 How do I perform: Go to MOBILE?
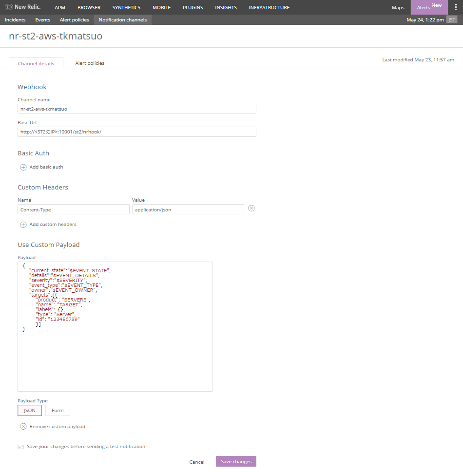coord(161,7)
